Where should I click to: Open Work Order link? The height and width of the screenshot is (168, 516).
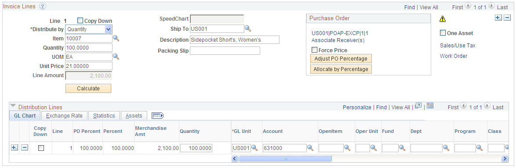(454, 56)
